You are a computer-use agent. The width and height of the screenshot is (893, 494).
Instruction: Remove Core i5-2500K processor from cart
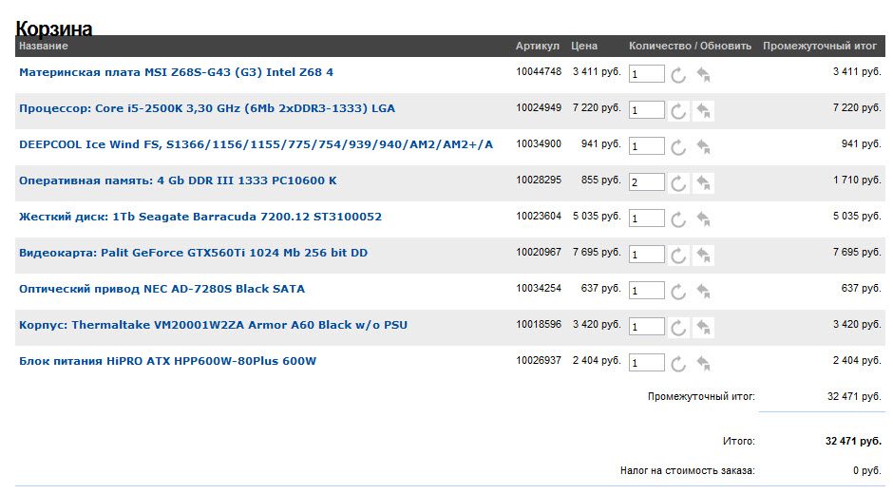click(703, 110)
